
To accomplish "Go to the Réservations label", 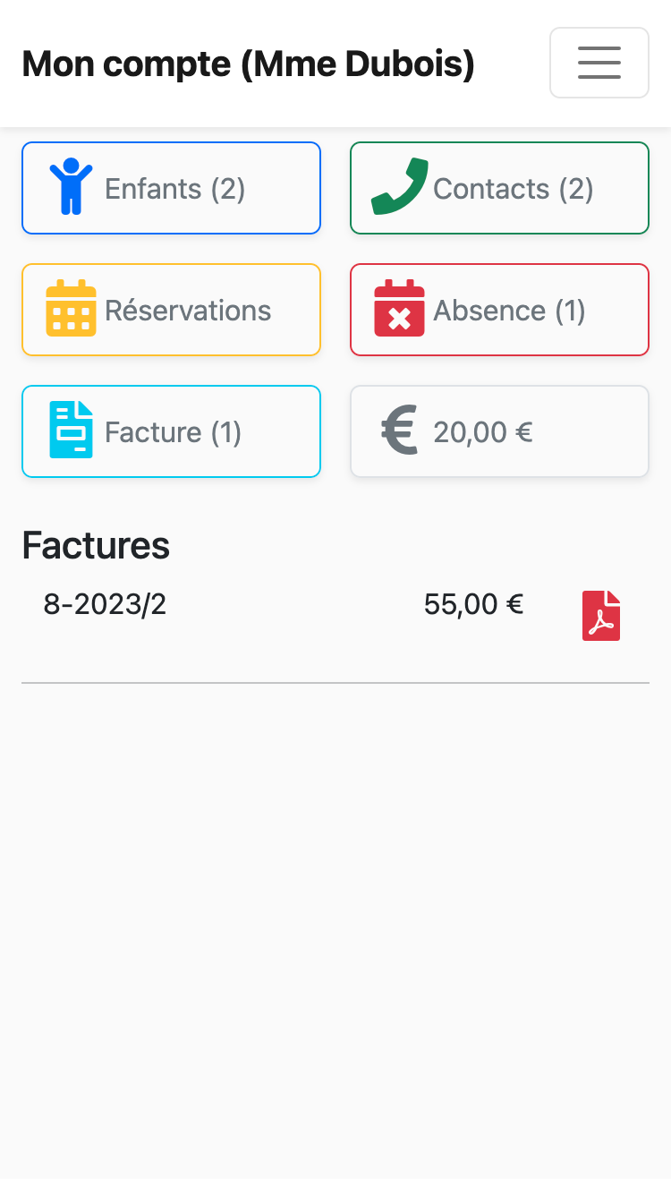I will (x=188, y=311).
